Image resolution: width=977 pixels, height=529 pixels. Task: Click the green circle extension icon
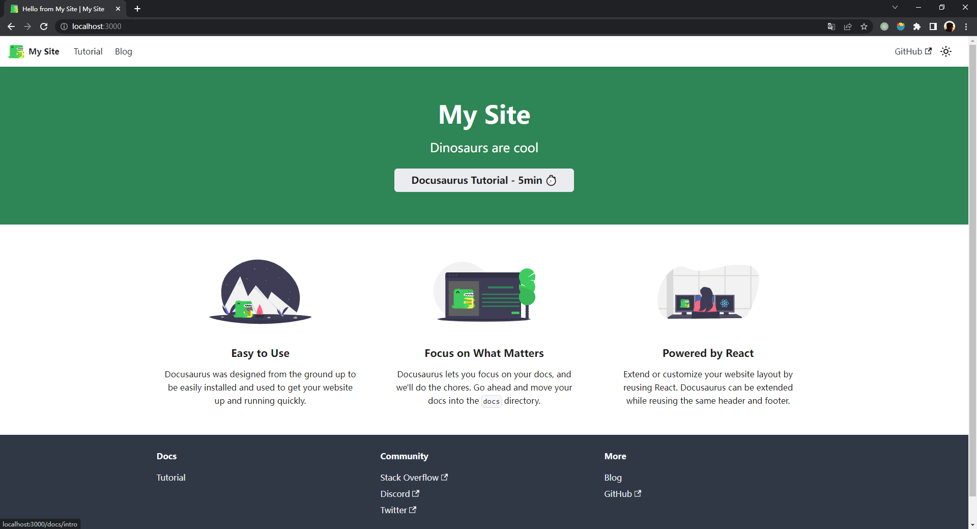[x=884, y=26]
